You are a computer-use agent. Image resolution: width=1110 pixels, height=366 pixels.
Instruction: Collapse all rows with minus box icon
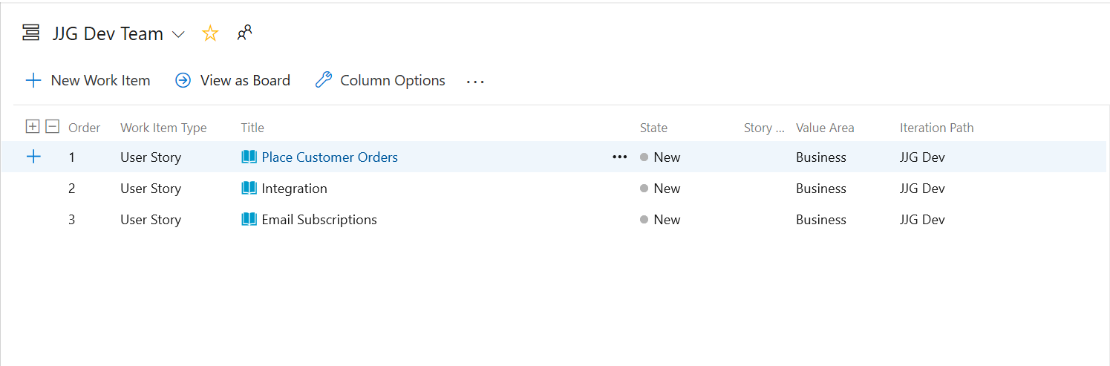(x=52, y=127)
